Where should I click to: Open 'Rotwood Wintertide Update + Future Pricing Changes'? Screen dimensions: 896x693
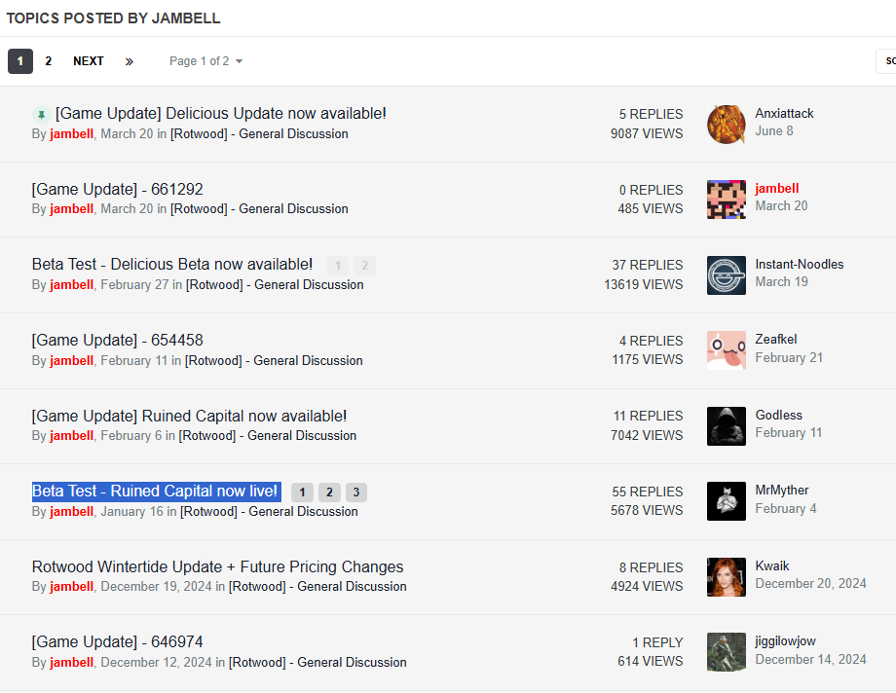pyautogui.click(x=217, y=566)
